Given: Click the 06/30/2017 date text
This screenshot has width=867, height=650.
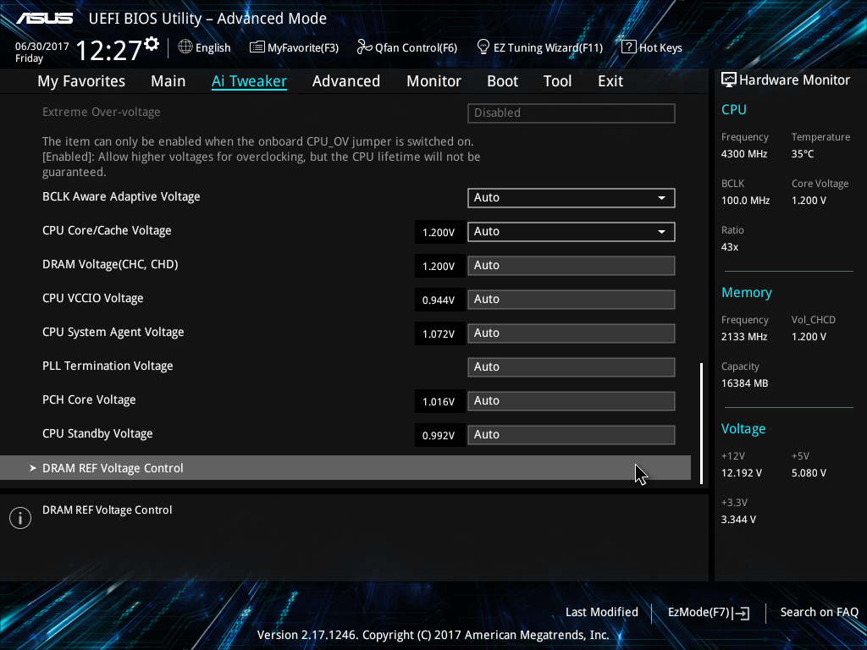Looking at the screenshot, I should (42, 47).
